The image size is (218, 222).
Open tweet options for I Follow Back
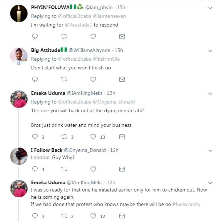(x=210, y=150)
